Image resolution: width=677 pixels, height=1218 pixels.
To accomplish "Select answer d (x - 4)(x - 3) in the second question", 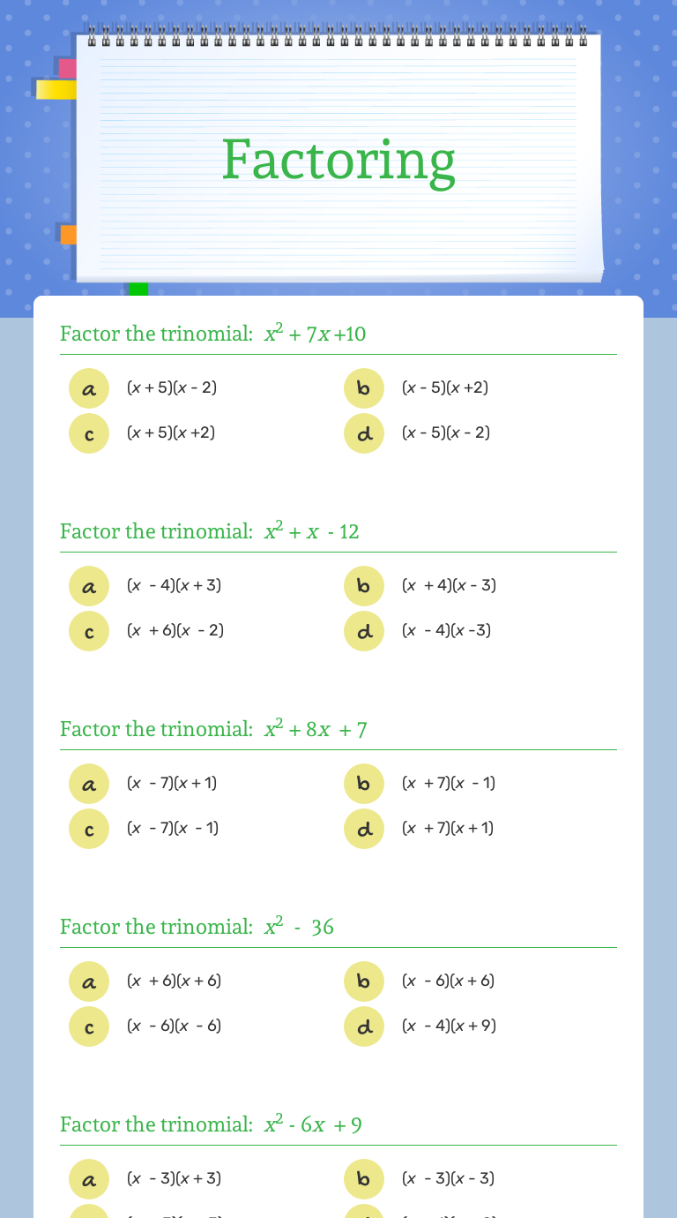I will click(364, 631).
